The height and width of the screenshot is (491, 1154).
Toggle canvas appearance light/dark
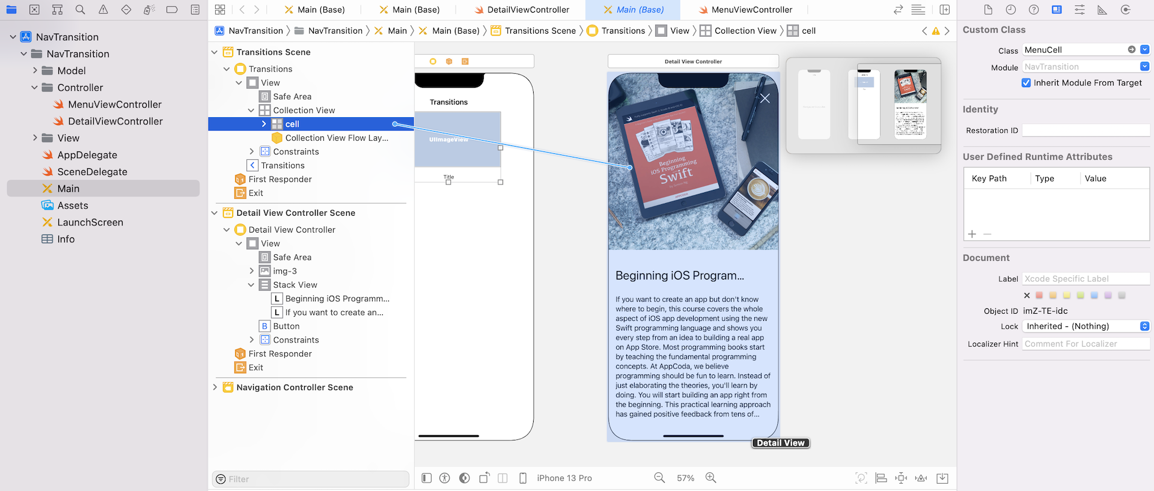(x=464, y=478)
